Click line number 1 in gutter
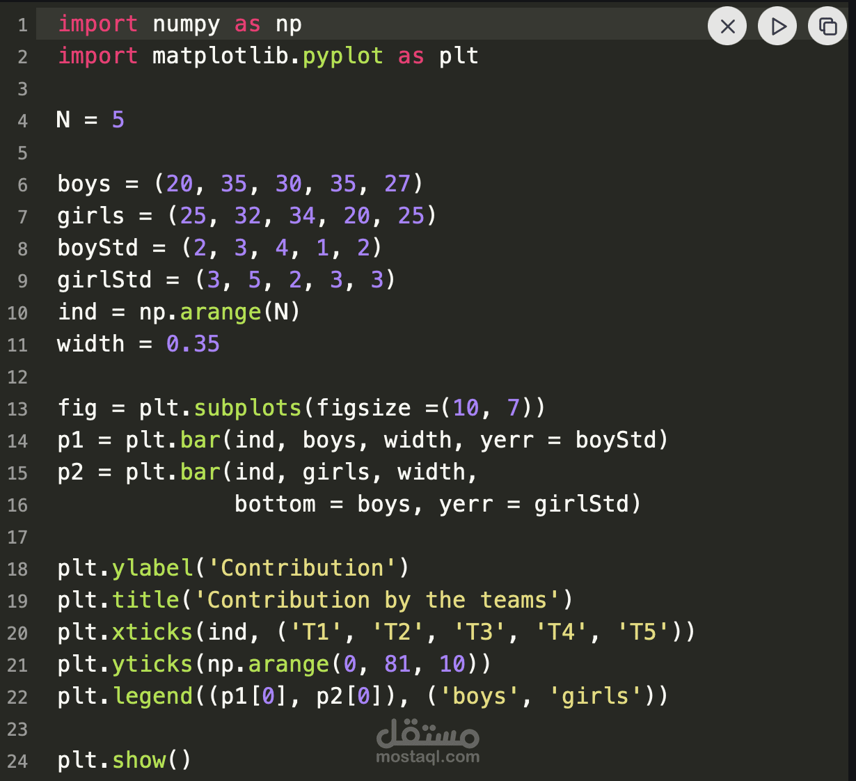 [23, 25]
